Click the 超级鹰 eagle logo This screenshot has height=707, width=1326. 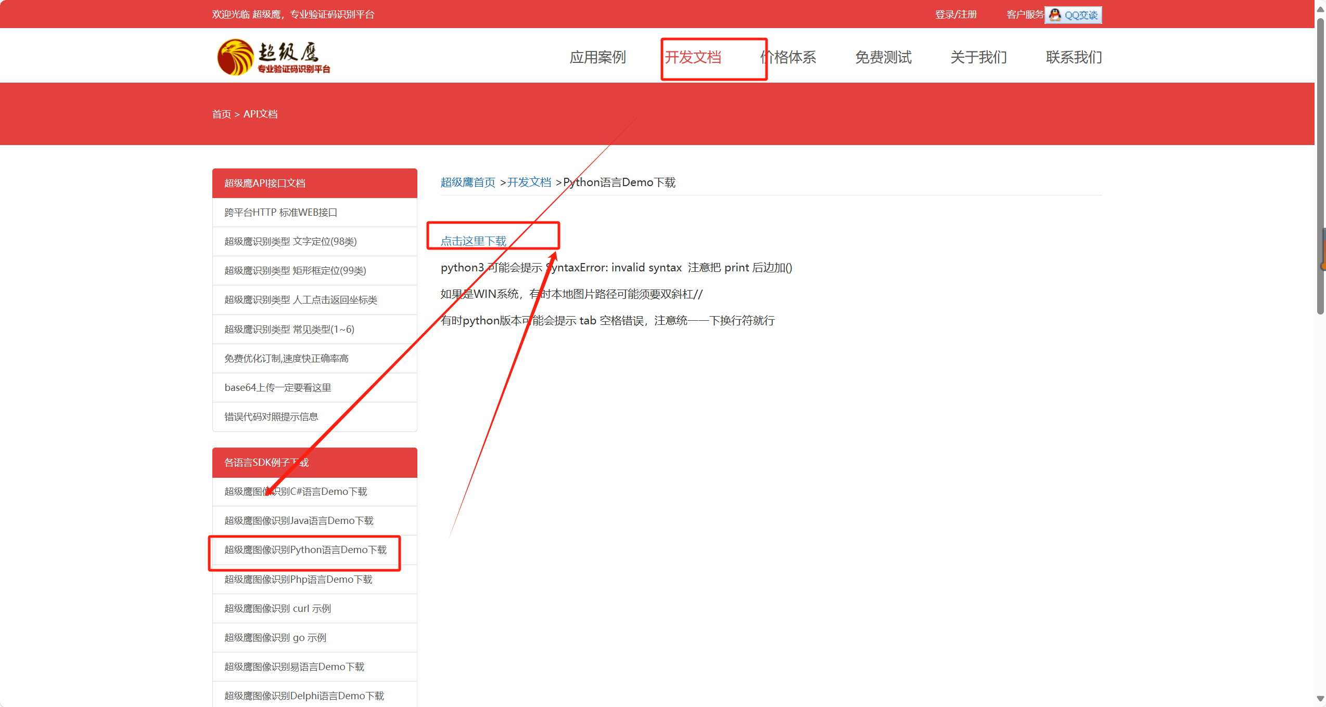[274, 57]
